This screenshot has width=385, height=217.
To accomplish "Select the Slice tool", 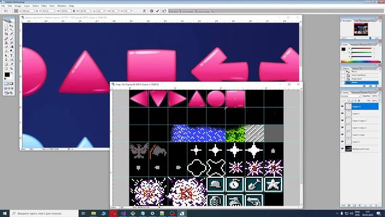I will (11, 34).
